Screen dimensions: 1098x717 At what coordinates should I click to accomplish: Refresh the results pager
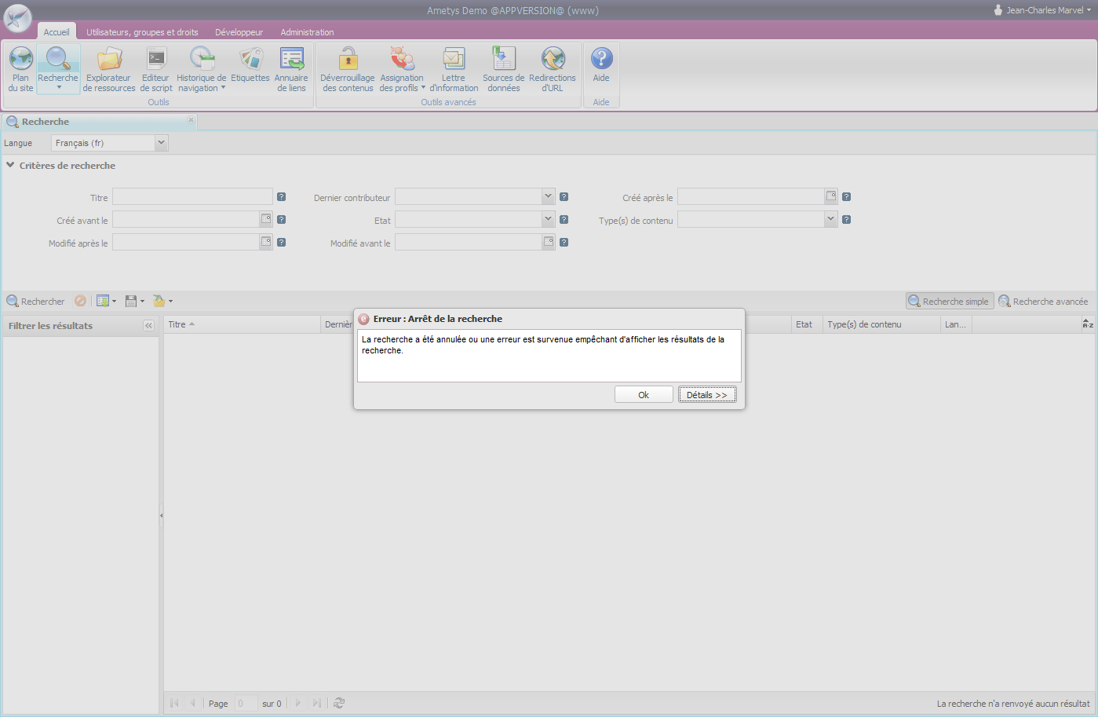coord(339,703)
